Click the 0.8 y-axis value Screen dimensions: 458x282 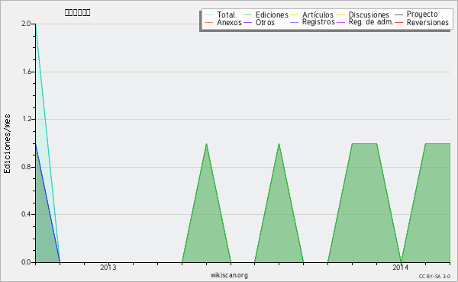click(26, 167)
